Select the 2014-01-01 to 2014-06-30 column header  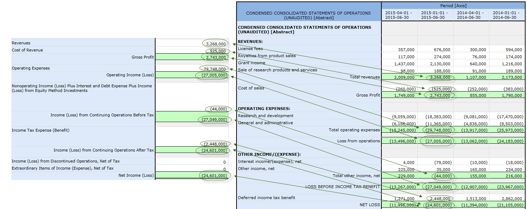[x=506, y=15]
